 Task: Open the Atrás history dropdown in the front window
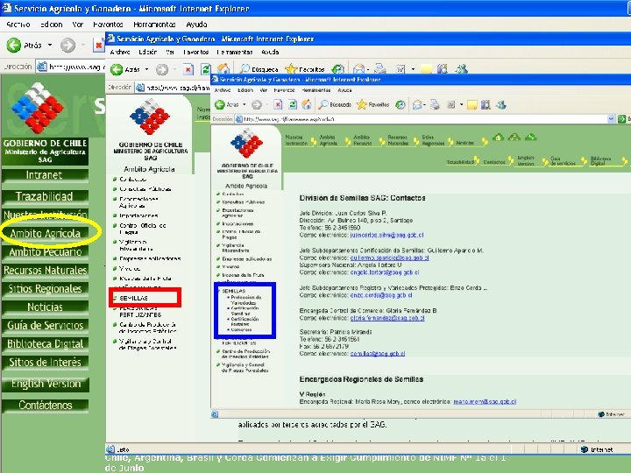click(244, 105)
